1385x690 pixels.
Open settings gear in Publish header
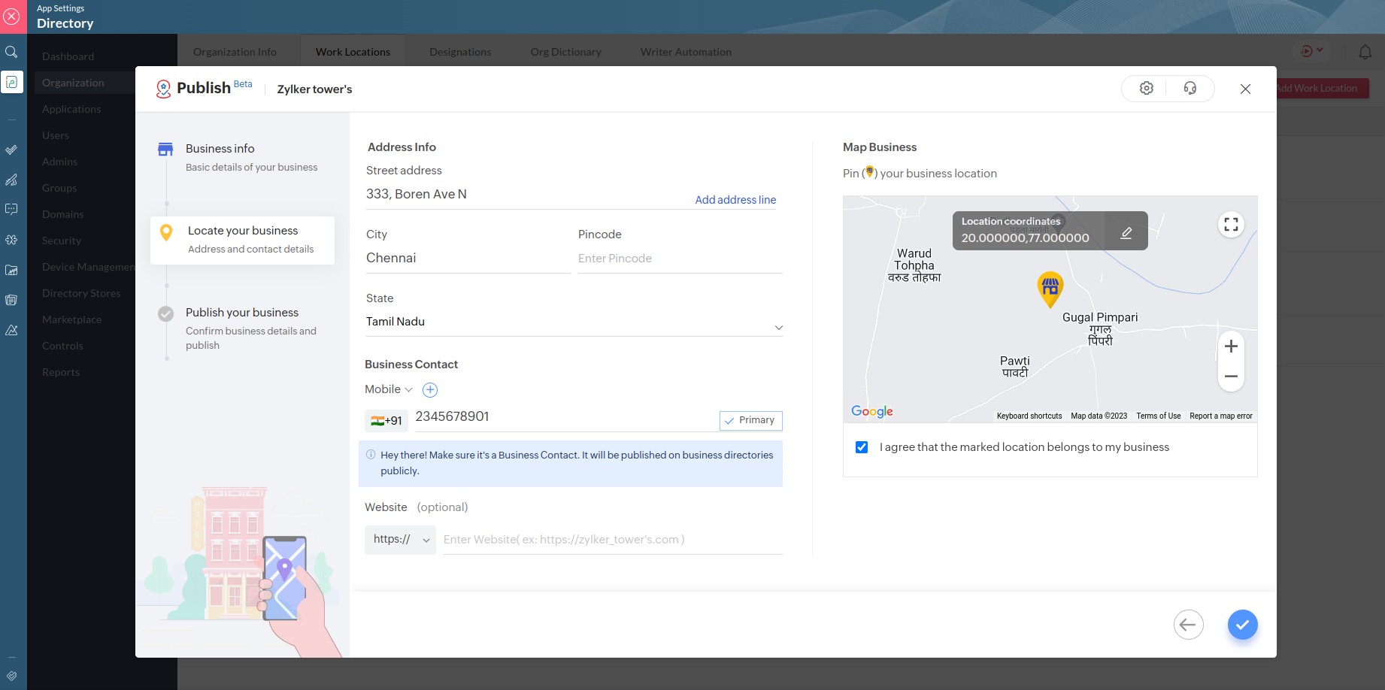1146,89
